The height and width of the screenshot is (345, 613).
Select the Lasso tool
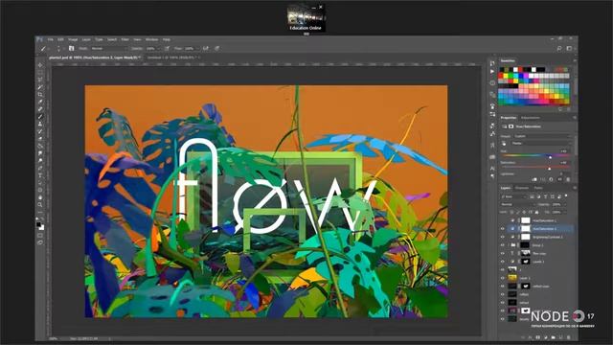40,80
